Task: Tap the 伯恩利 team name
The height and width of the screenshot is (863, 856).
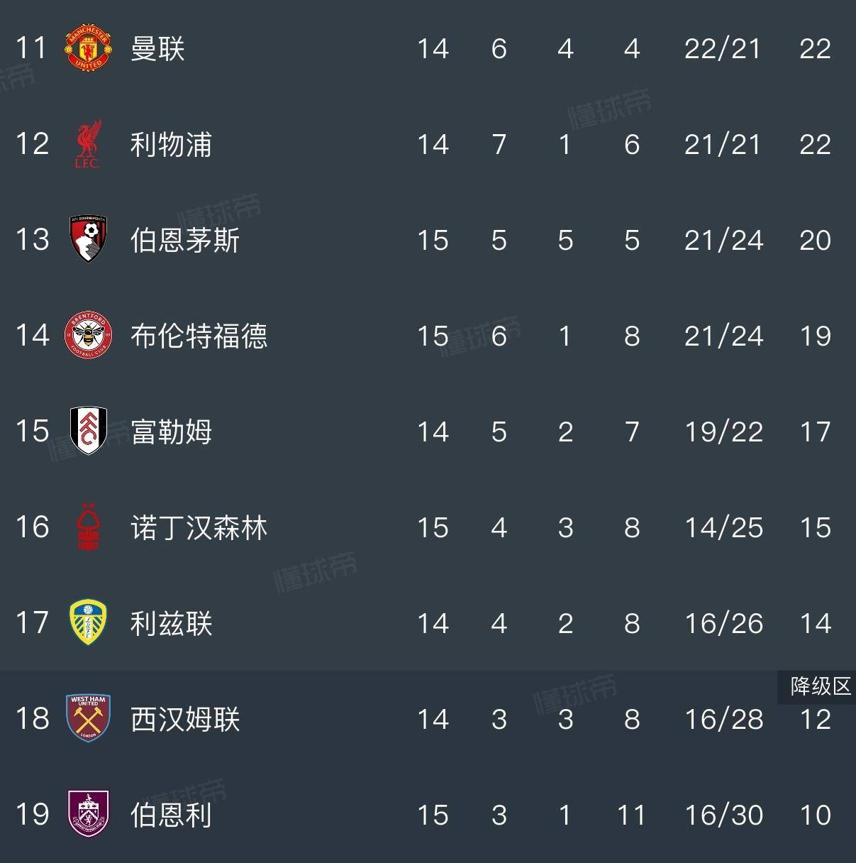Action: point(171,815)
